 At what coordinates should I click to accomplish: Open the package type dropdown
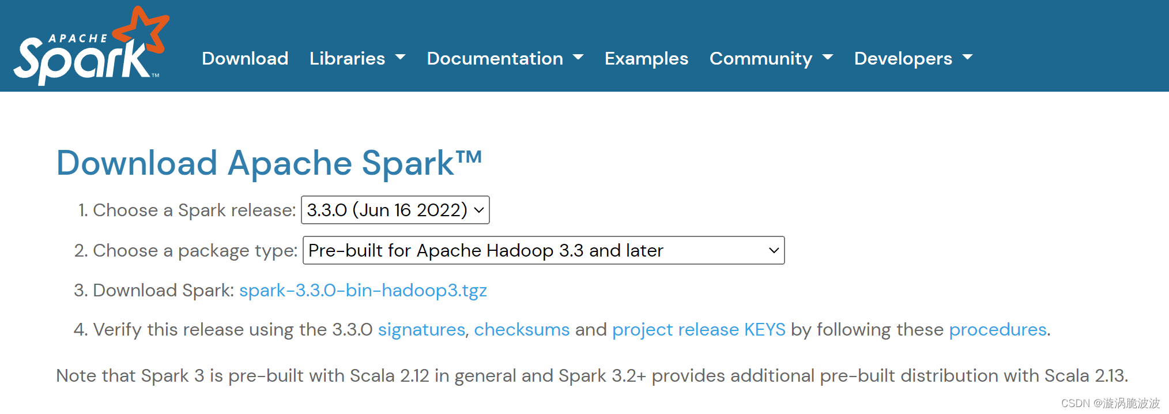click(x=544, y=250)
